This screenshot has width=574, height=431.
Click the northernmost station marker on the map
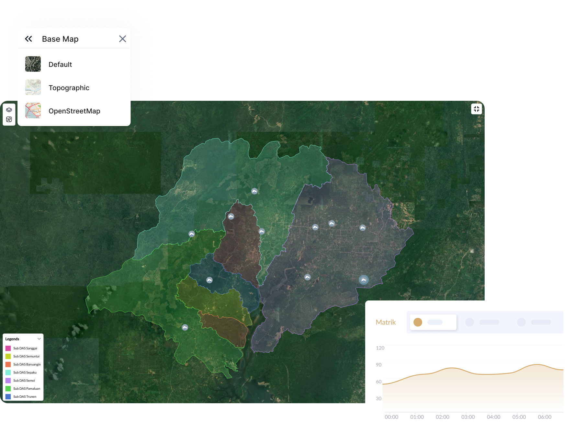[x=254, y=191]
